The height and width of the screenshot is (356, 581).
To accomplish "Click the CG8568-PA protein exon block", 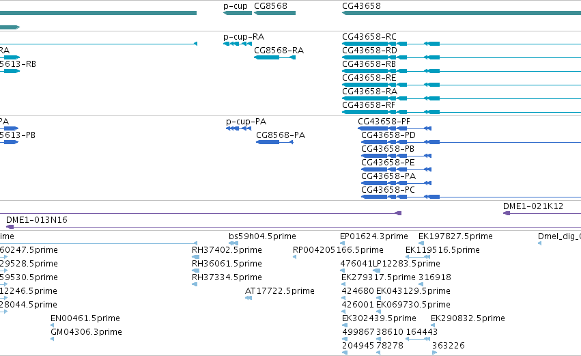I will (268, 142).
